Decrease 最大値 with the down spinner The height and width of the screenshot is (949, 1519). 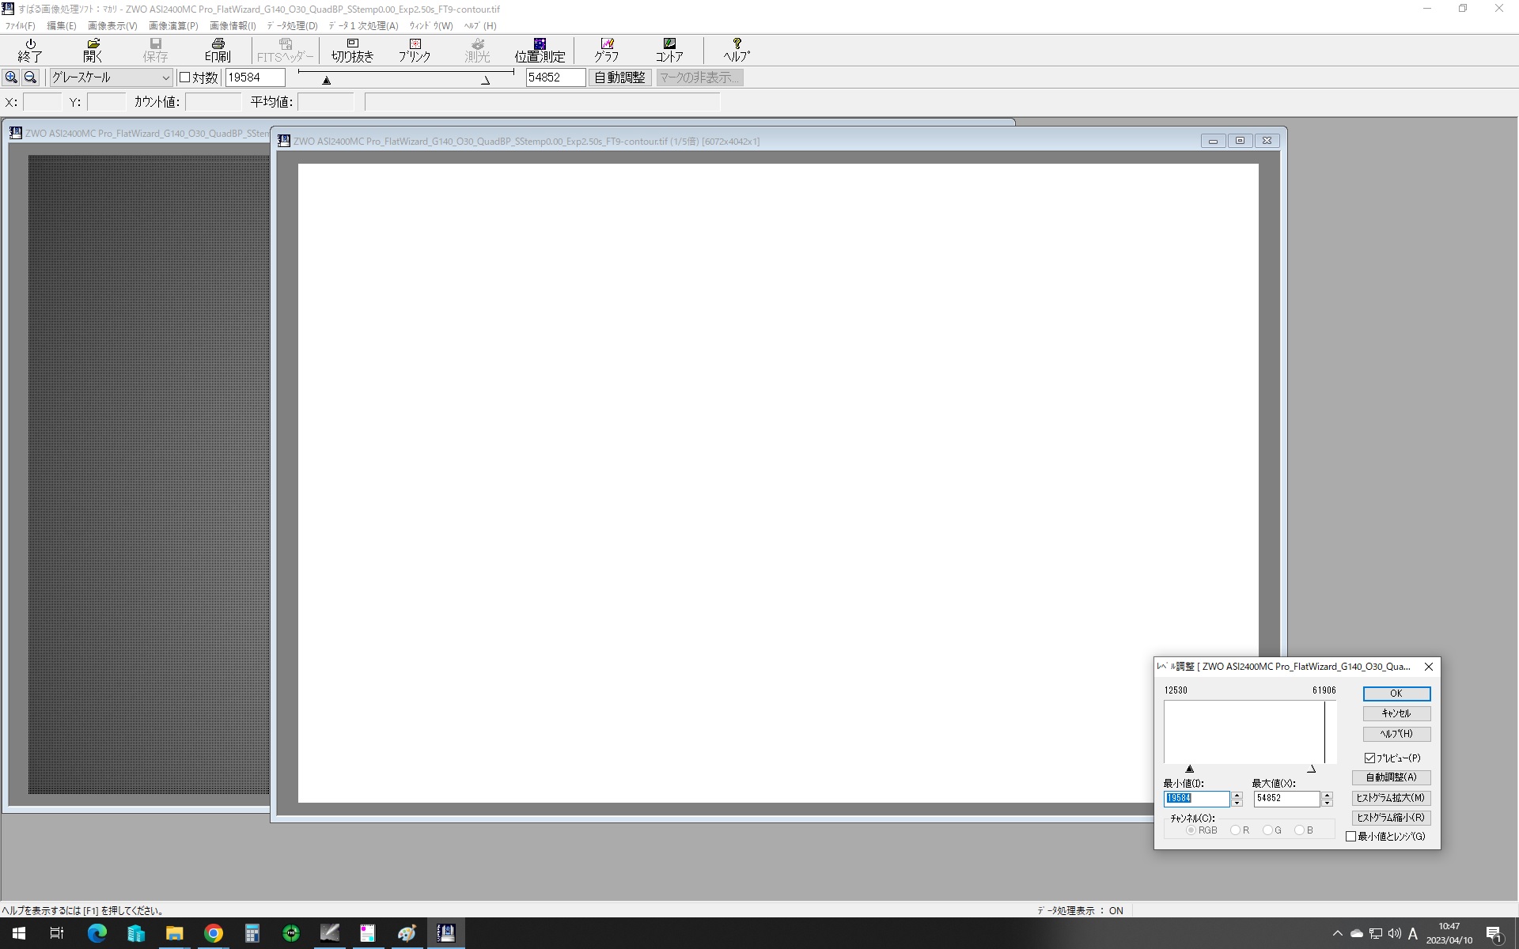[1328, 803]
